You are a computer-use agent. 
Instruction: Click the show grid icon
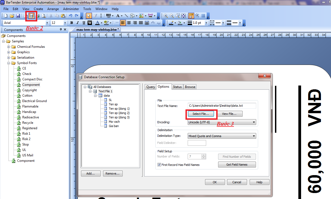[x=203, y=16]
